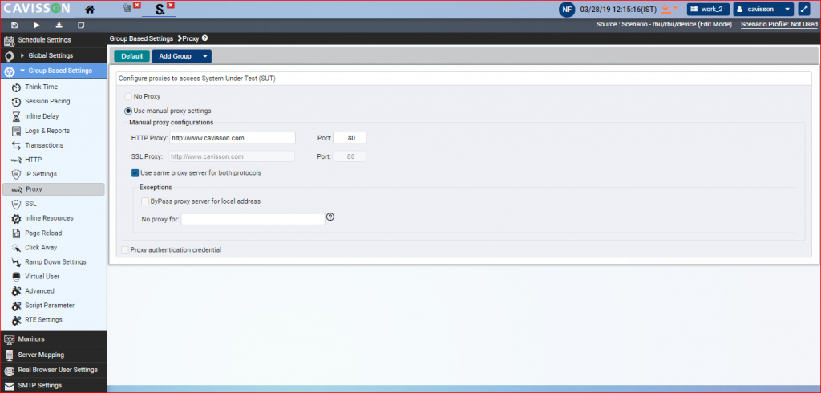Open Real Browser User Settings section

[x=54, y=370]
